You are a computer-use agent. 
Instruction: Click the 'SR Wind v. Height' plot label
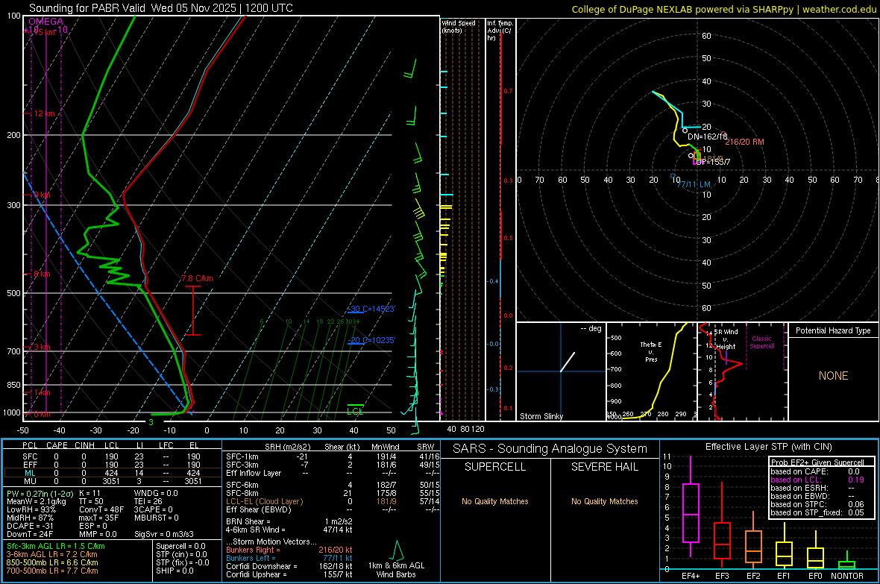coord(726,339)
